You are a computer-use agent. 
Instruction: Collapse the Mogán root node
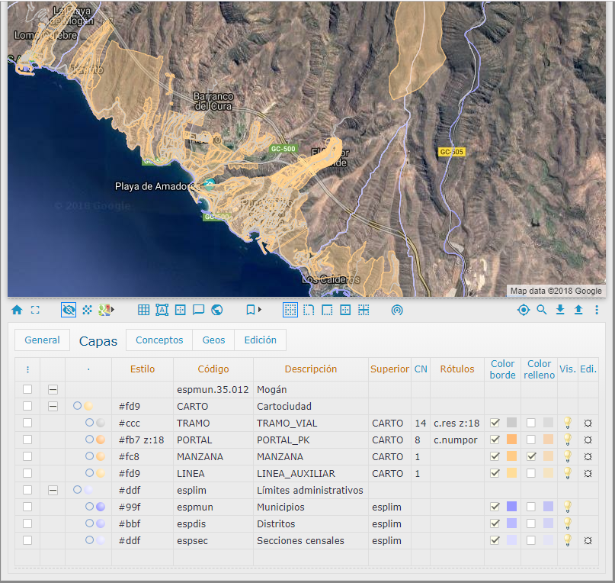tap(53, 389)
